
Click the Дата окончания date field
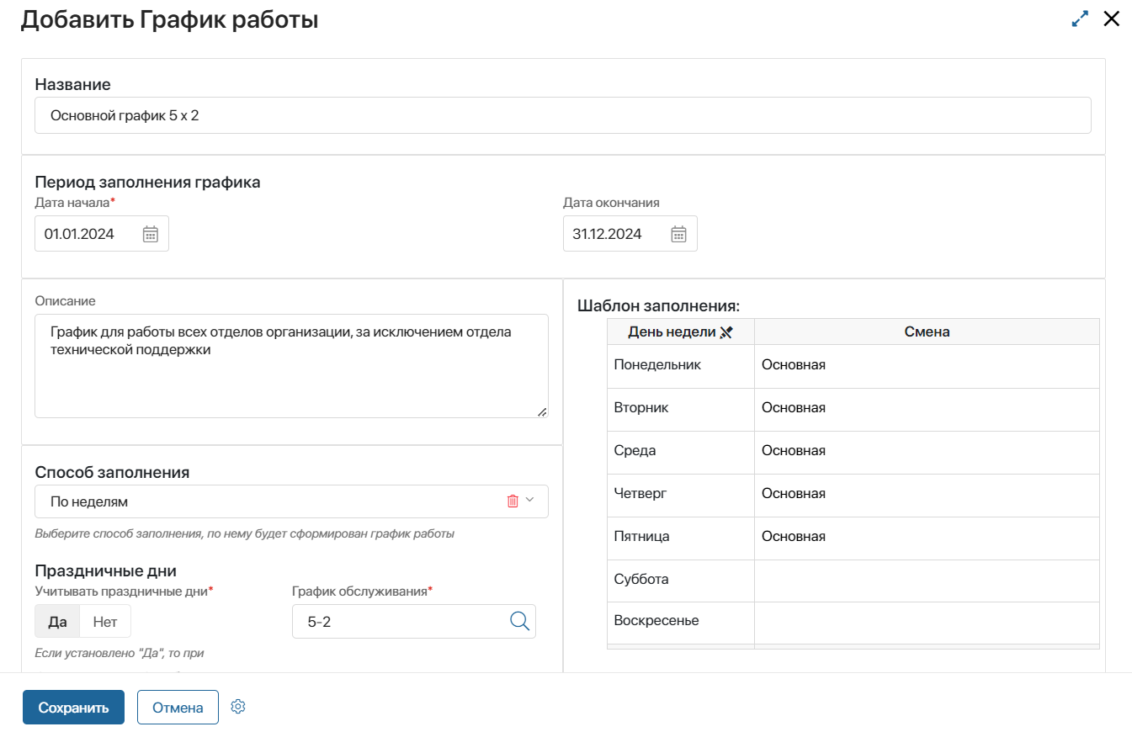(x=630, y=234)
